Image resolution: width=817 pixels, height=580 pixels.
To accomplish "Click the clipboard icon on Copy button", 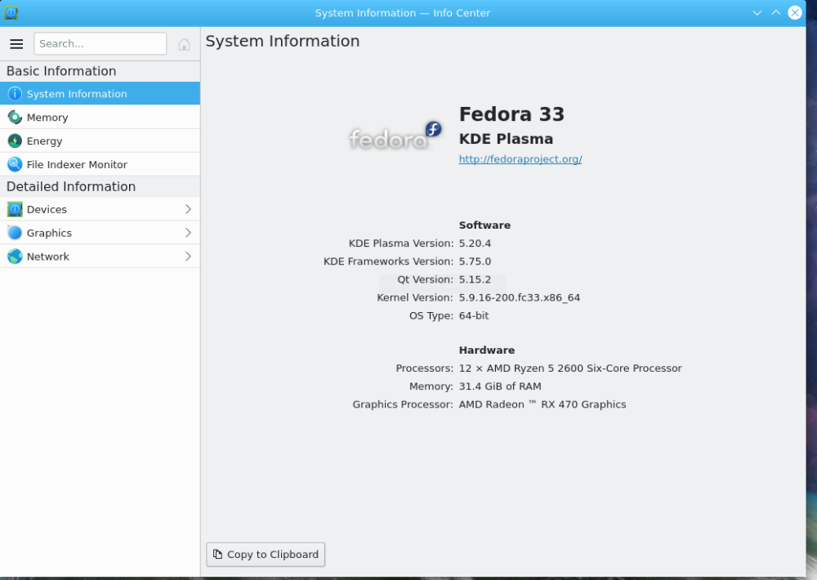I will [218, 554].
